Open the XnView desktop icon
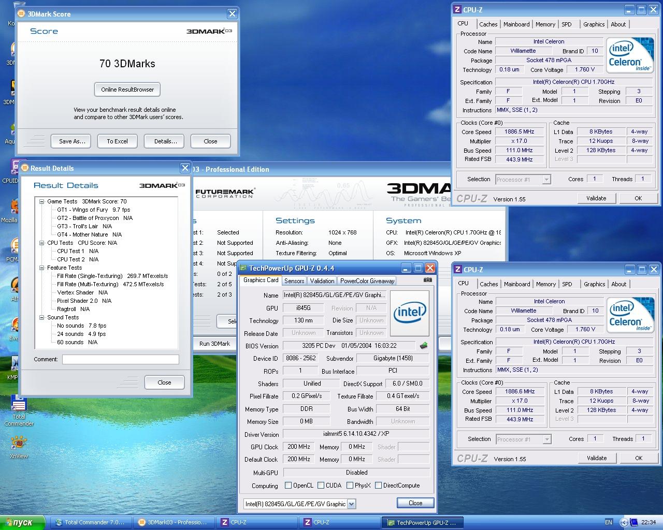This screenshot has width=663, height=530. [x=19, y=447]
